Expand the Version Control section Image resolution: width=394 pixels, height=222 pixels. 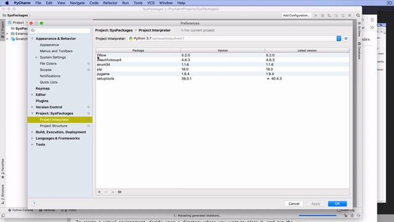pos(33,107)
